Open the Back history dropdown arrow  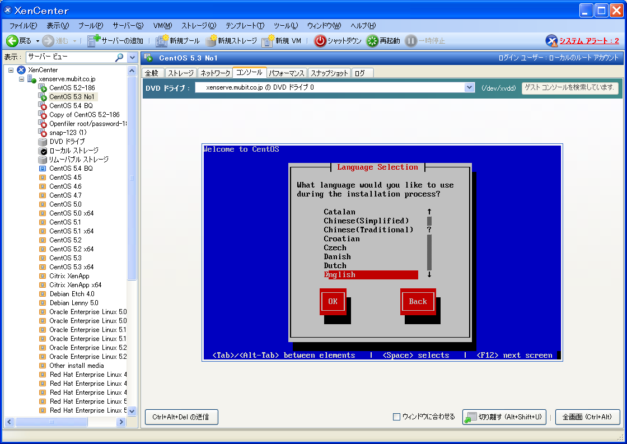pos(38,41)
